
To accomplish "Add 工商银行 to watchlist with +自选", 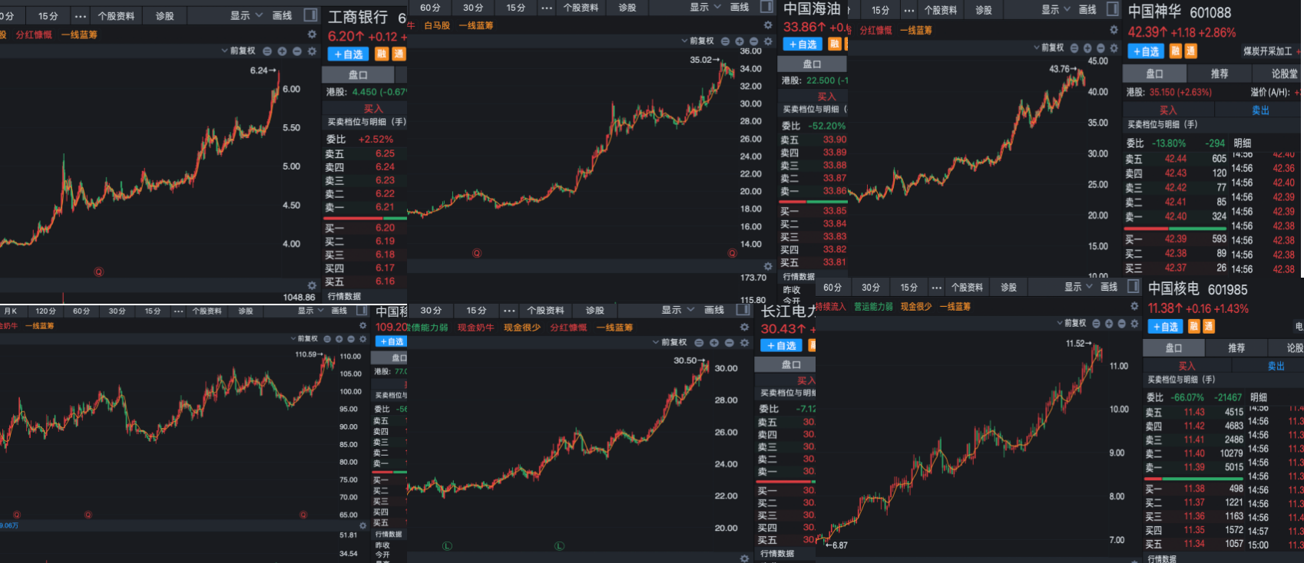I will point(349,54).
